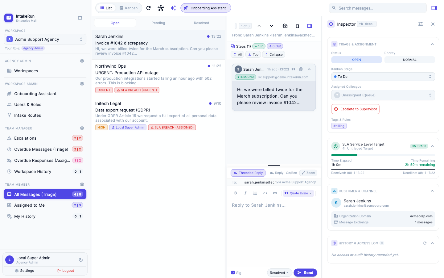Click the AI sparkles icon
Screen dimensions: 444x278
pos(173,8)
